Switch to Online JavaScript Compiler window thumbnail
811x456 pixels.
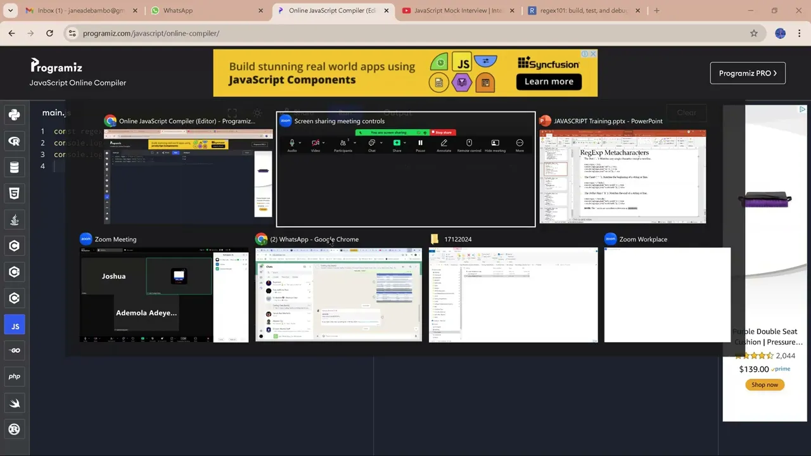tap(188, 169)
